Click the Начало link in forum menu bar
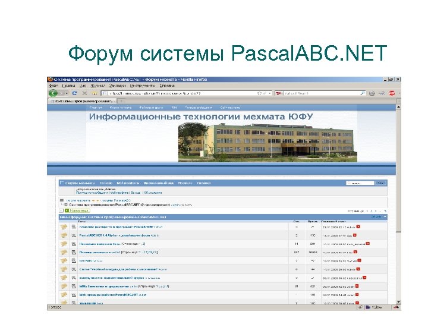428x321 pixels. pos(106,183)
